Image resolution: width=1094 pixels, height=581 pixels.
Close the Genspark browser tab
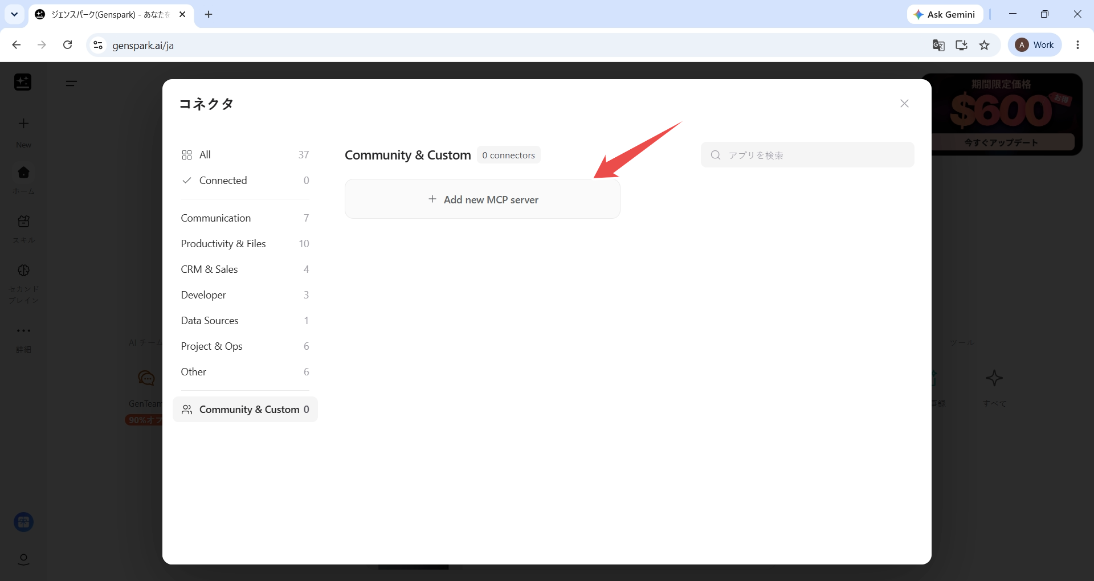pos(182,14)
